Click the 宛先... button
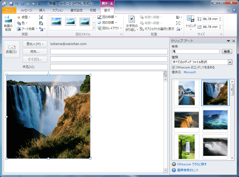Viewport: 239px width, 177px height. pos(35,52)
